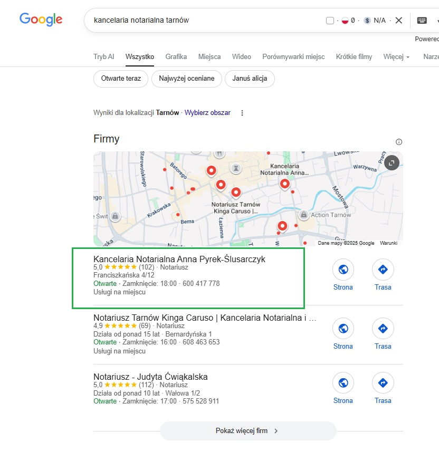The image size is (439, 451).
Task: Open info icon beside Firmy heading
Action: pyautogui.click(x=399, y=142)
